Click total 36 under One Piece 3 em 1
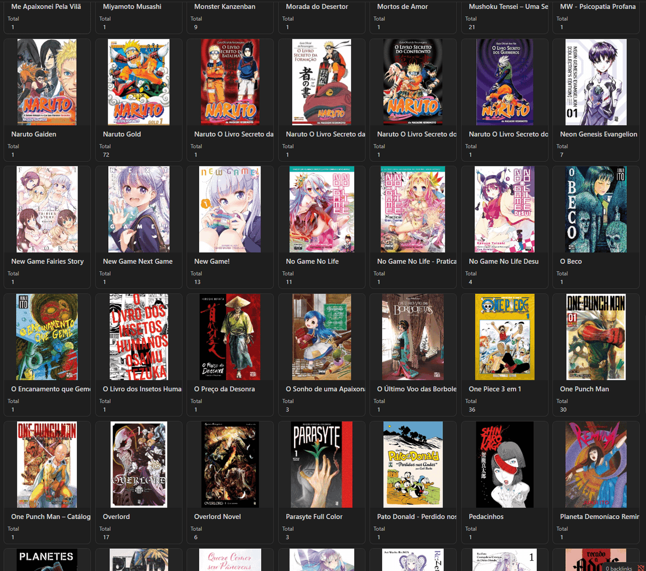The height and width of the screenshot is (571, 646). (x=472, y=410)
